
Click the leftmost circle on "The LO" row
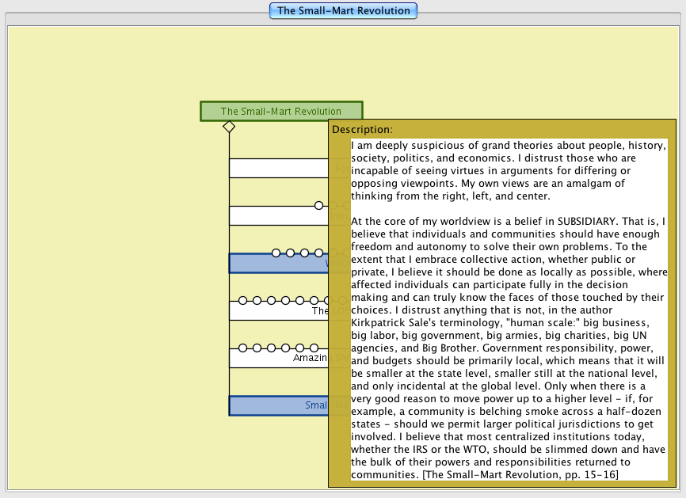coord(243,301)
